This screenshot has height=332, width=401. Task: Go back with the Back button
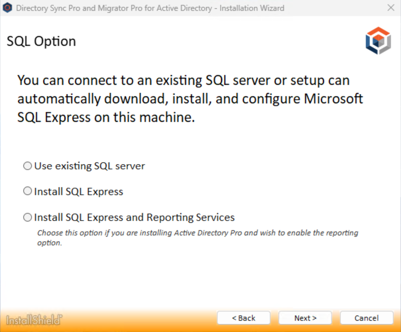click(x=244, y=318)
